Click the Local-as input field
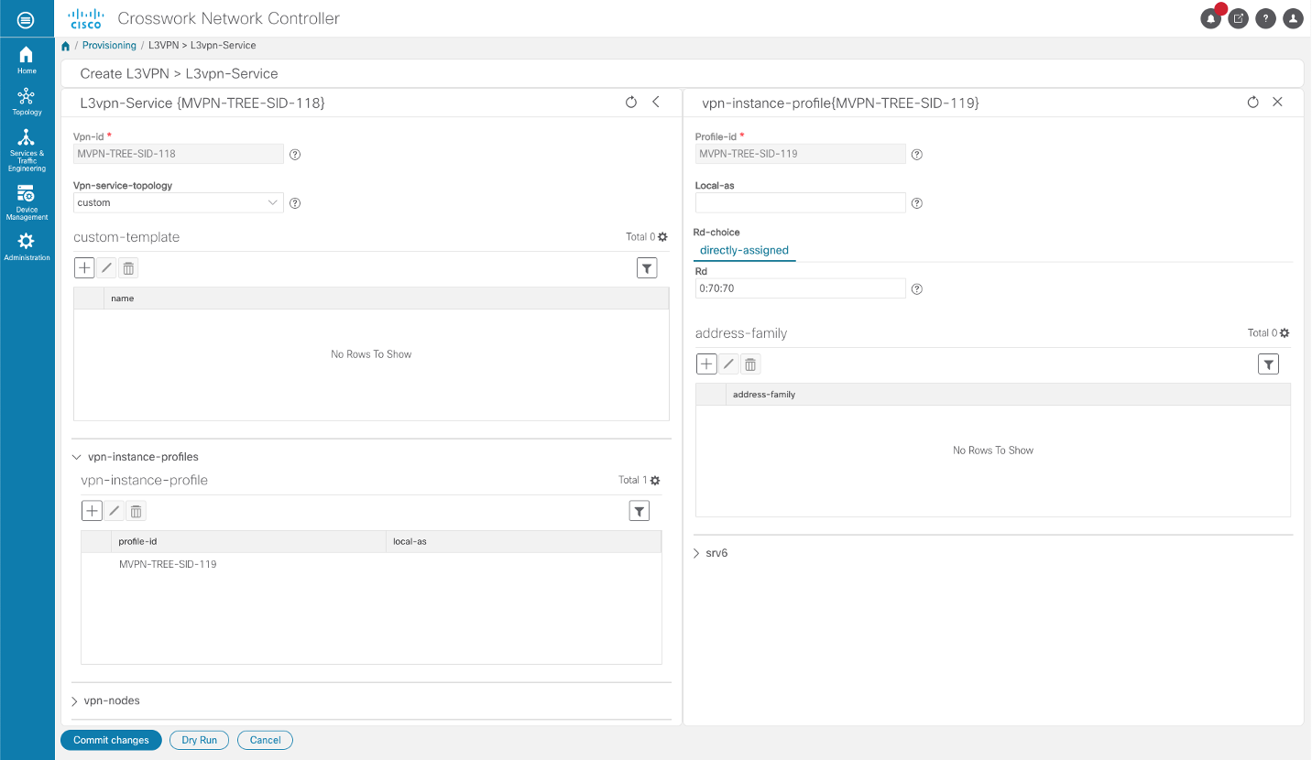Screen dimensions: 1312x760 (x=799, y=202)
